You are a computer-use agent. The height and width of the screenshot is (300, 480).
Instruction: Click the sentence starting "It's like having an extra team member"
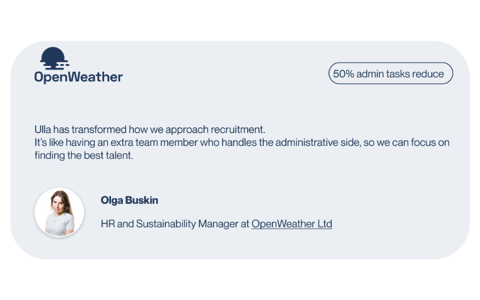click(242, 143)
